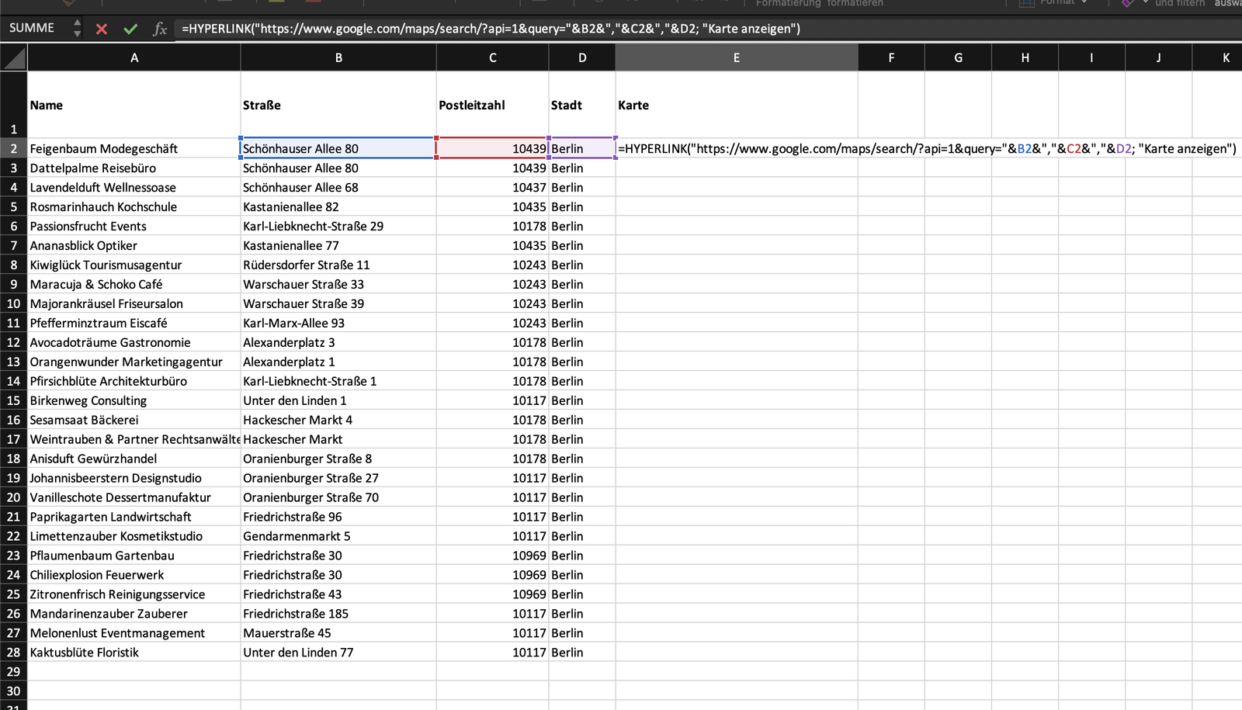The width and height of the screenshot is (1242, 710).
Task: Select column C header
Action: pyautogui.click(x=492, y=57)
